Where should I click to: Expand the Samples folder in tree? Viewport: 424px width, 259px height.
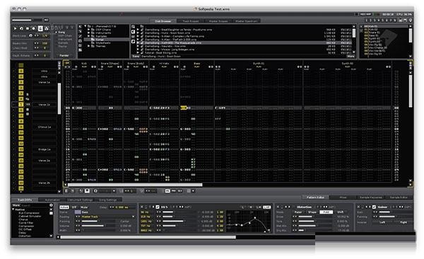click(x=89, y=36)
